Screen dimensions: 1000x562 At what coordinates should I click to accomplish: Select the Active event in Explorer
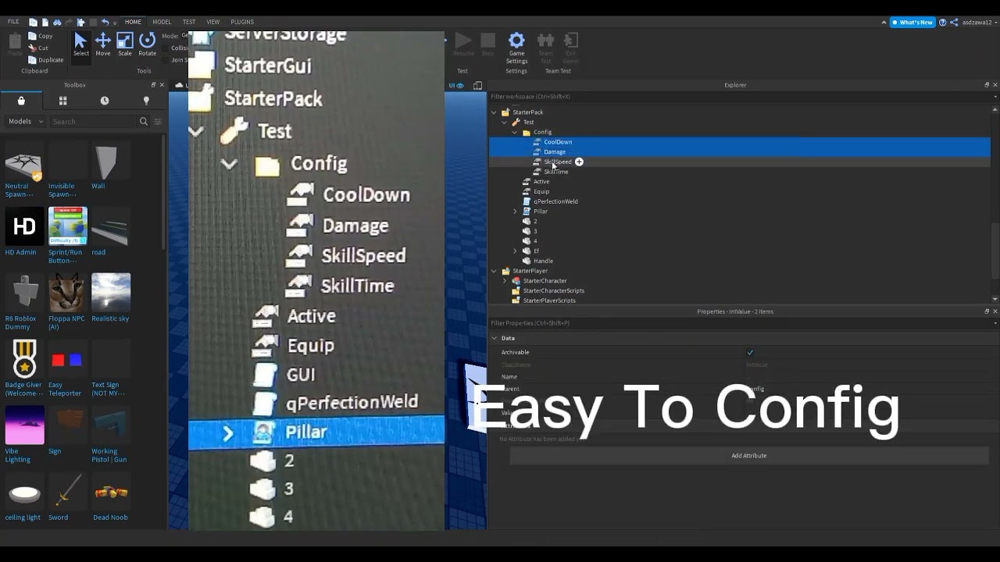pos(541,182)
